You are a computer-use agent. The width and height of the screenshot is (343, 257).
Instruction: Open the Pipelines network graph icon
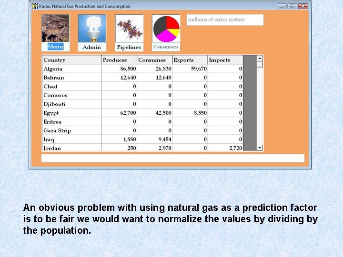(x=129, y=28)
